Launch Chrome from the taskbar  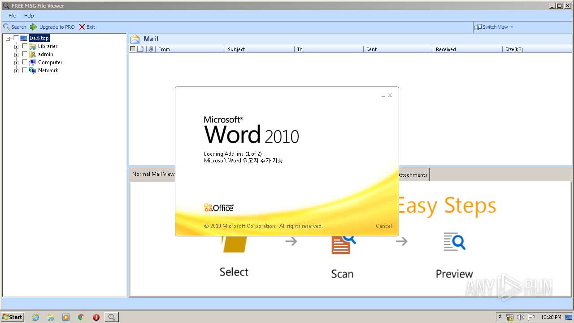81,317
